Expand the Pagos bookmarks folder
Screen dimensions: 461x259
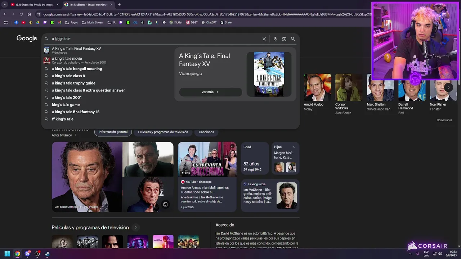[x=71, y=22]
